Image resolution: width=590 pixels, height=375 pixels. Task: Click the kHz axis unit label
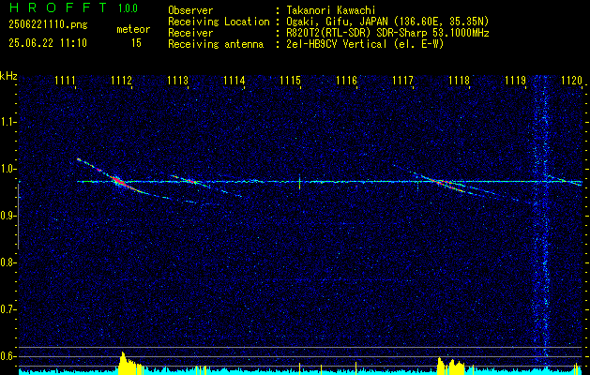point(8,76)
